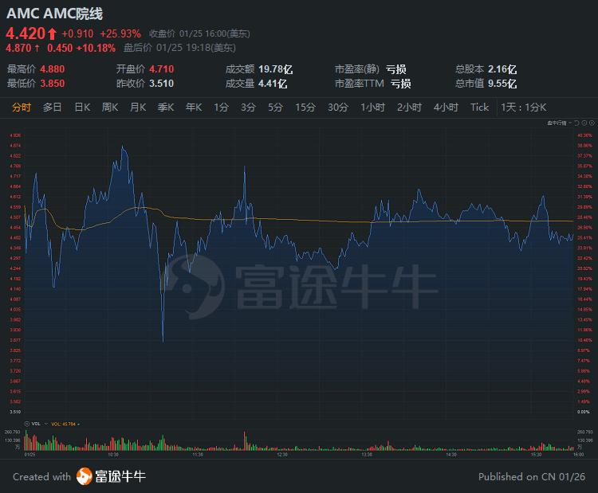Viewport: 598px width, 493px height.
Task: Click the midday price spike near 12:00
Action: [x=245, y=166]
